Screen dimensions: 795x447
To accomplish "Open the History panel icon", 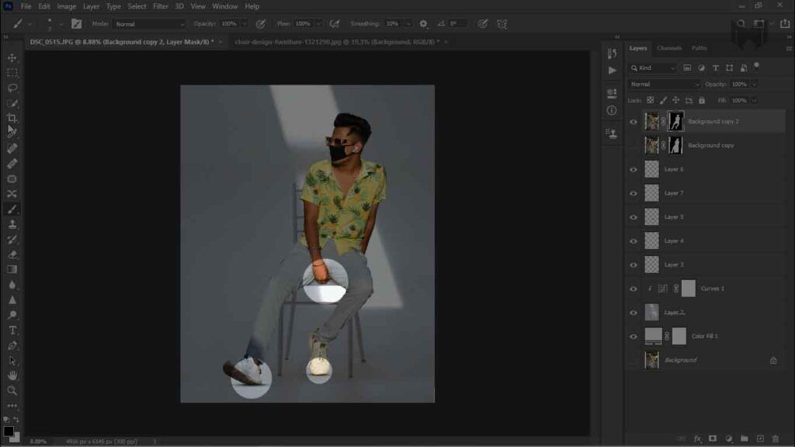I will 612,54.
